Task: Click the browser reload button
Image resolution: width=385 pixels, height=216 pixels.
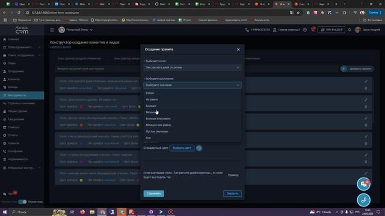Action: pyautogui.click(x=19, y=13)
